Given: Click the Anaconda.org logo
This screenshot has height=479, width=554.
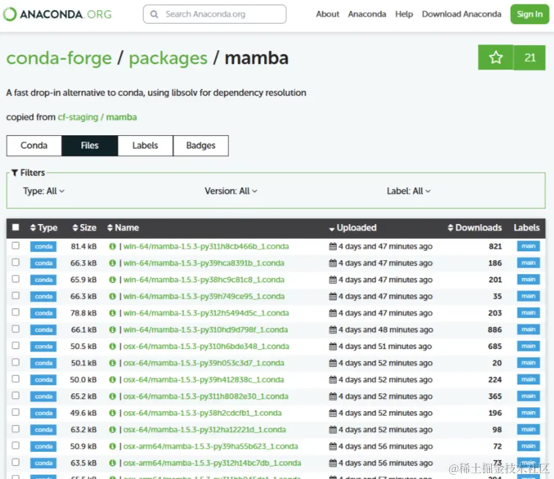Looking at the screenshot, I should 57,13.
